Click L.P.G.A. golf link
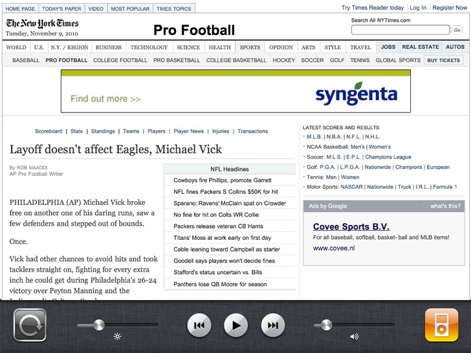The width and height of the screenshot is (471, 353). click(350, 167)
